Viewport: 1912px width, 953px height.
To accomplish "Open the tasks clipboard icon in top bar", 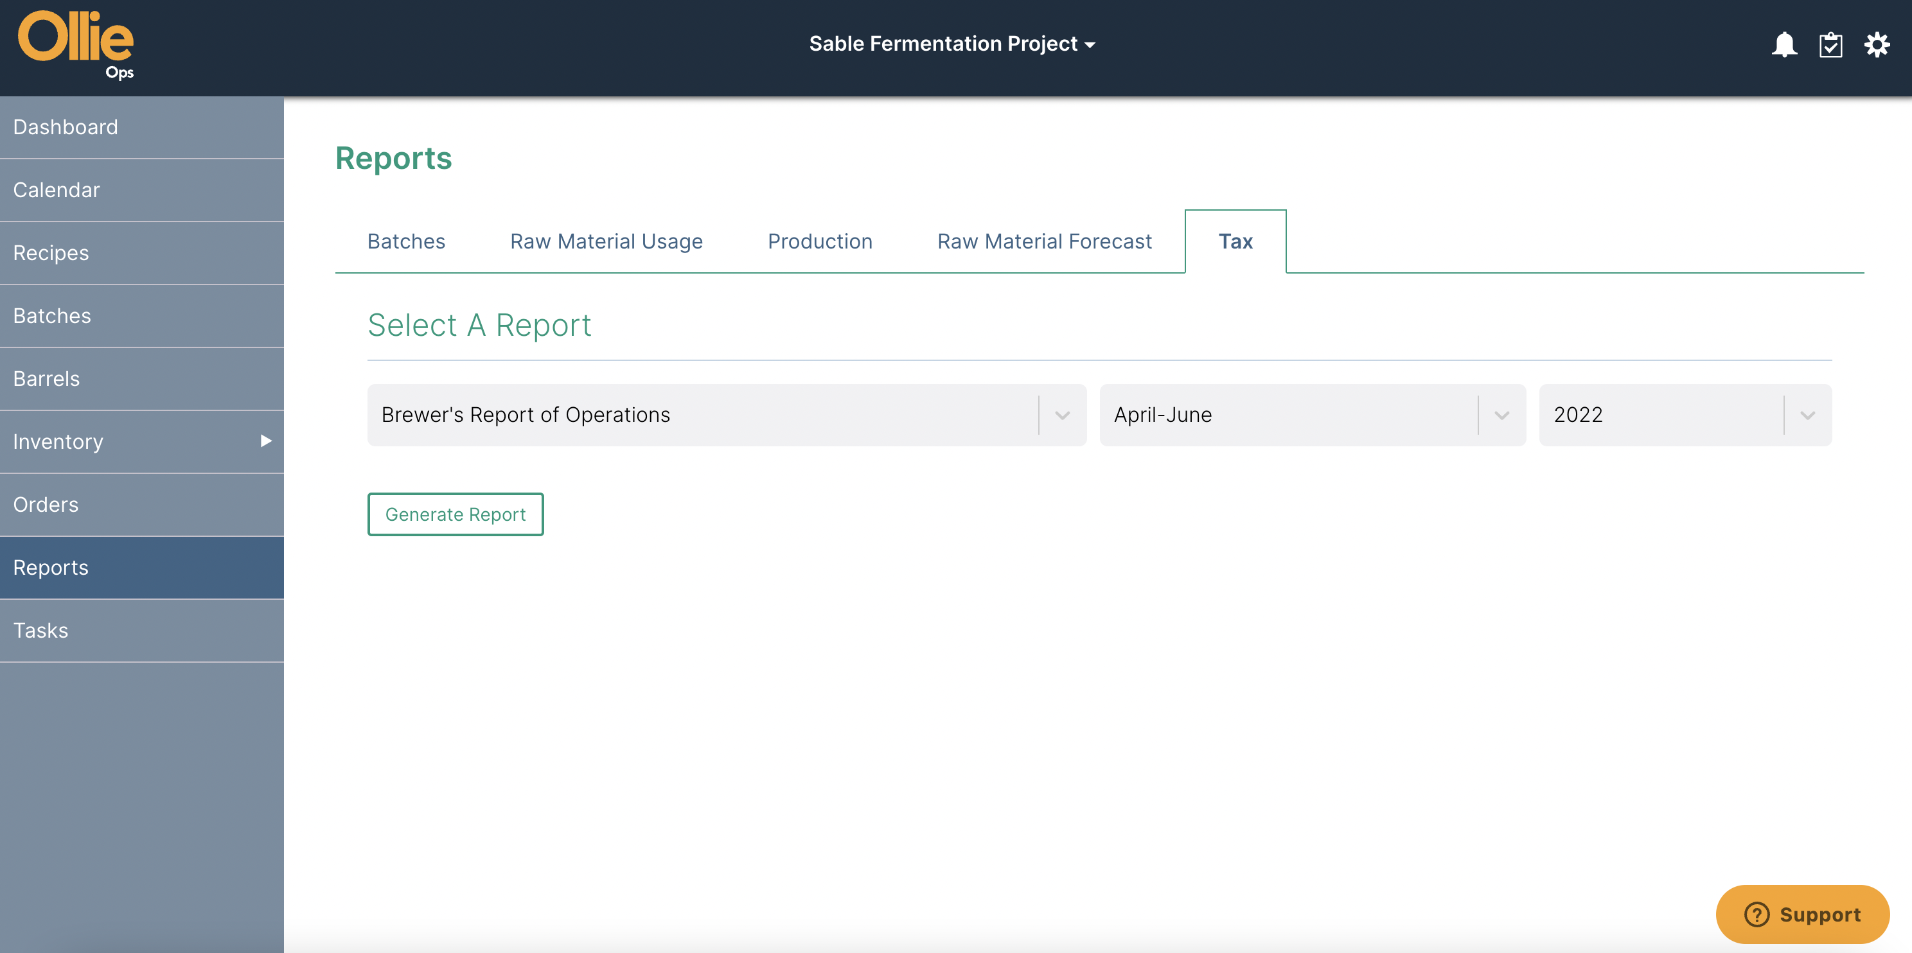I will 1831,44.
